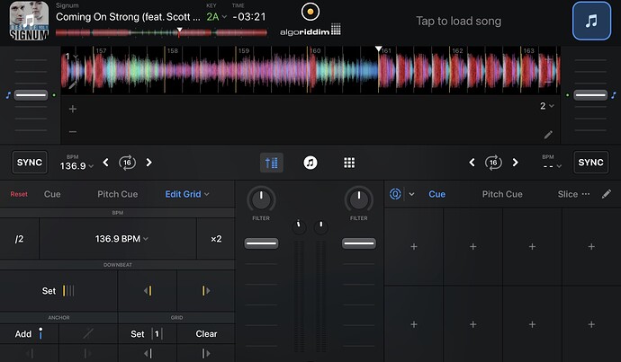Screen dimensions: 621x362
Task: Adjust right gain knob in mixer center
Action: point(320,227)
